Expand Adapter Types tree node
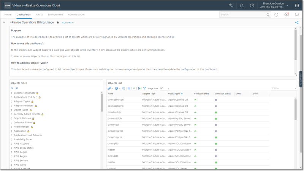Image resolution: width=304 pixels, height=171 pixels. (x=12, y=101)
